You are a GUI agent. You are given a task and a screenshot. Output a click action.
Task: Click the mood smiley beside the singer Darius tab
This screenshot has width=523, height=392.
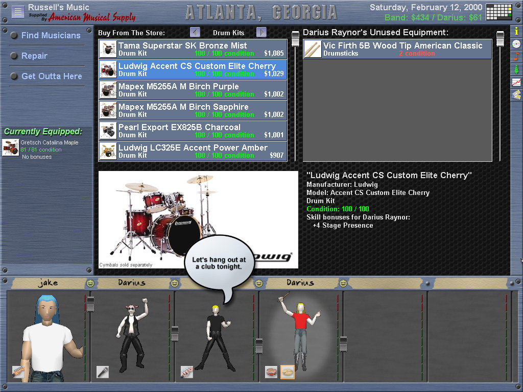175,283
